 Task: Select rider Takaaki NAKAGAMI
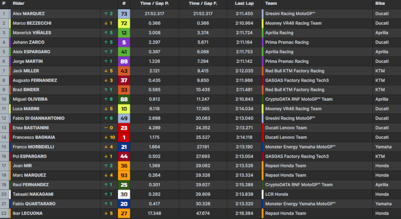click(33, 194)
